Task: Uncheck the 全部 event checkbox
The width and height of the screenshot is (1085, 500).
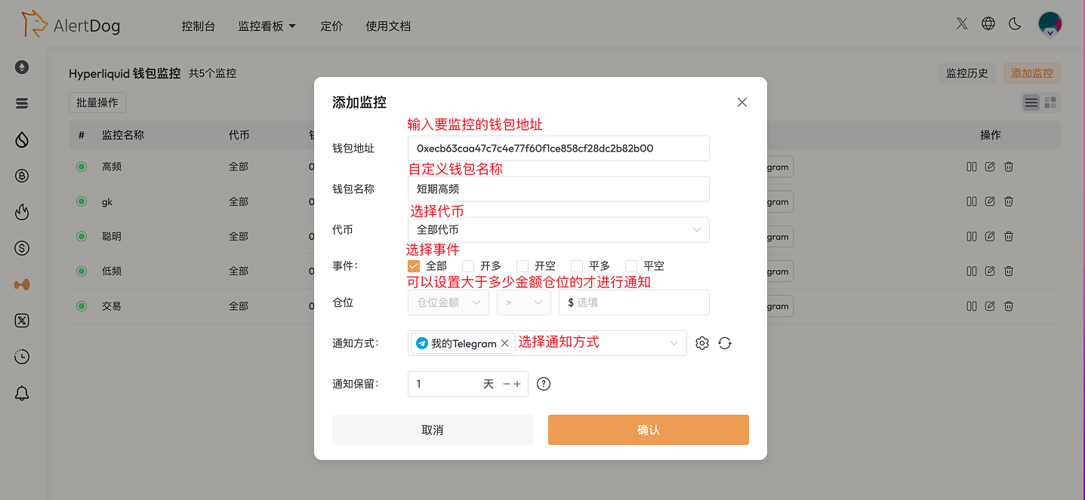Action: [x=414, y=266]
